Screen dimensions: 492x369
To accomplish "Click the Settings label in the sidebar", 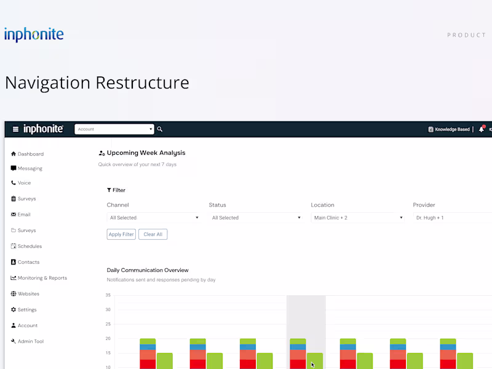I will pyautogui.click(x=27, y=309).
